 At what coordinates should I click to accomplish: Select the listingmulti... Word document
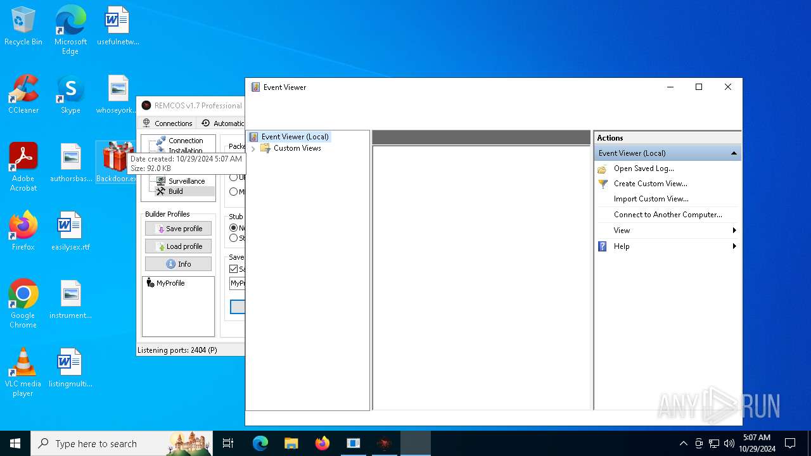[x=70, y=369]
